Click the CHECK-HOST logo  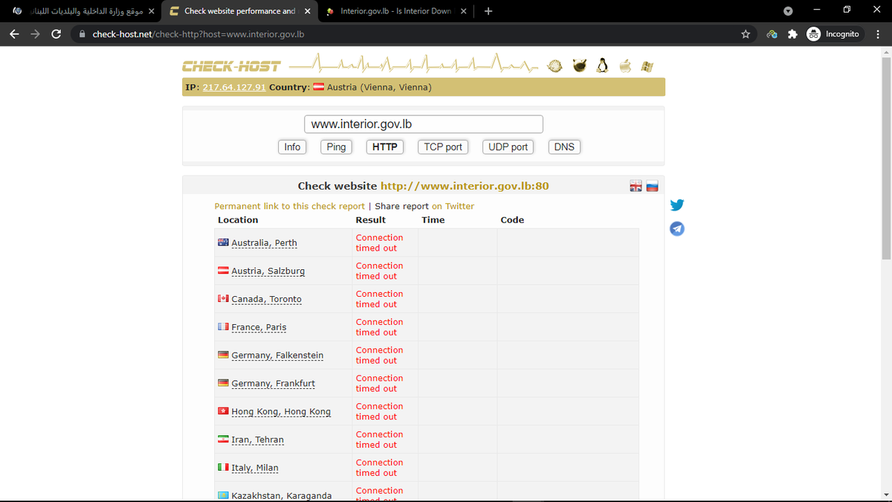pyautogui.click(x=232, y=66)
